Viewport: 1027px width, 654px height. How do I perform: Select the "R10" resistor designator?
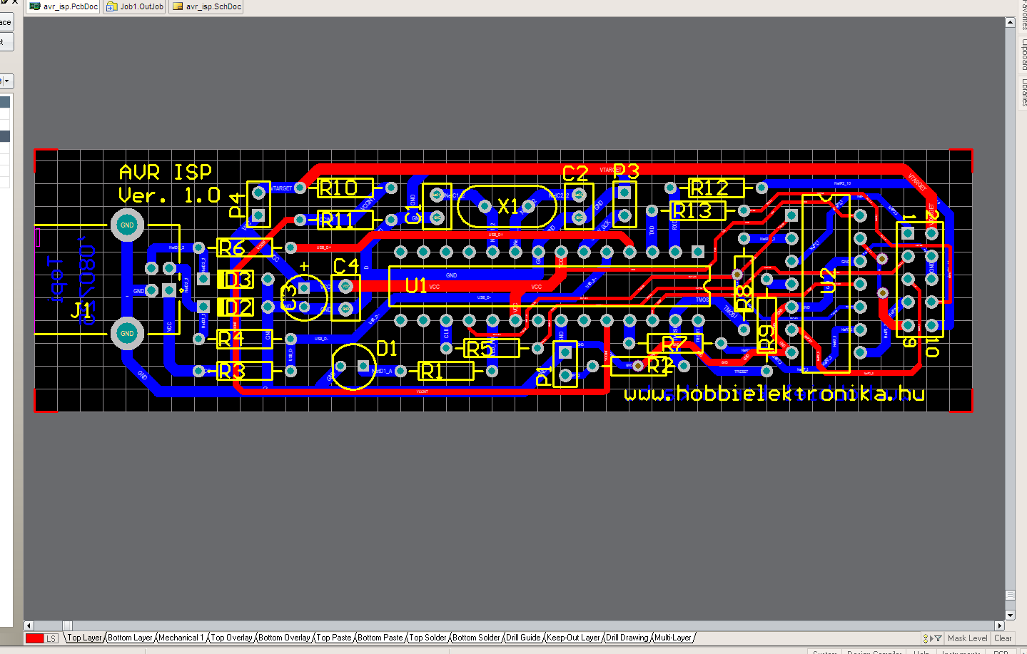338,188
